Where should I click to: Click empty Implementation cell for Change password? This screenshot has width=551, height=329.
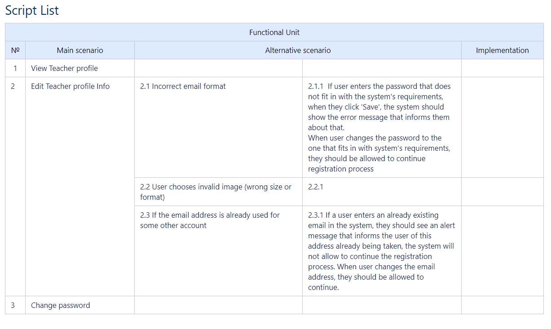502,305
